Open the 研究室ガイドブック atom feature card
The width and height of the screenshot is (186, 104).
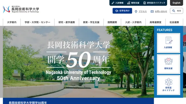[x=169, y=85]
